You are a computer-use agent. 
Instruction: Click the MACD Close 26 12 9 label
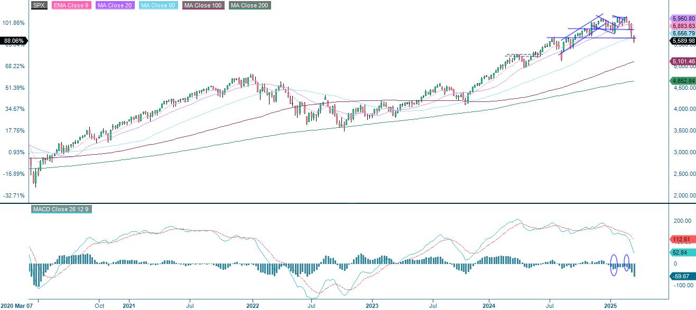(x=61, y=209)
